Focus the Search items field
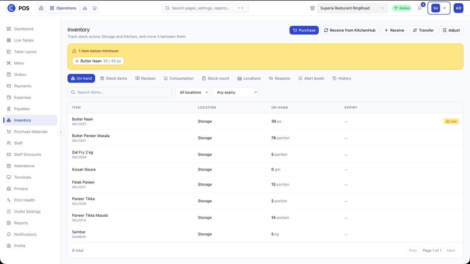This screenshot has width=470, height=264. [120, 92]
